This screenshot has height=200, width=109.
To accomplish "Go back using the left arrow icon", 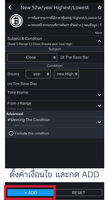I will click(10, 7).
